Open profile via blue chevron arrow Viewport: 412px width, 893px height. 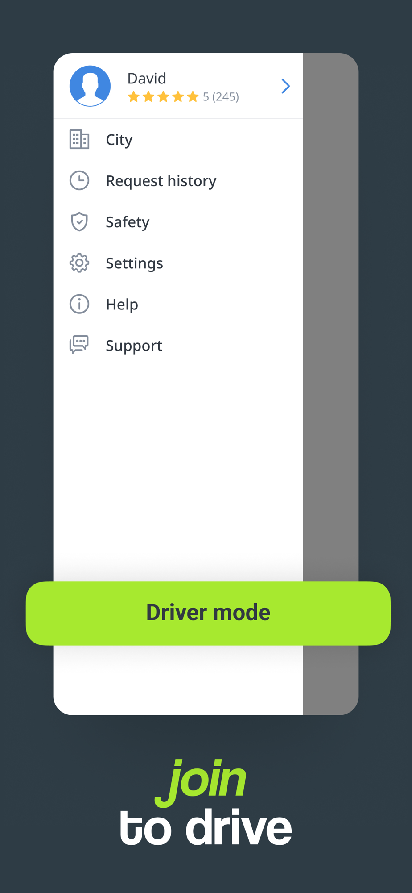[285, 86]
